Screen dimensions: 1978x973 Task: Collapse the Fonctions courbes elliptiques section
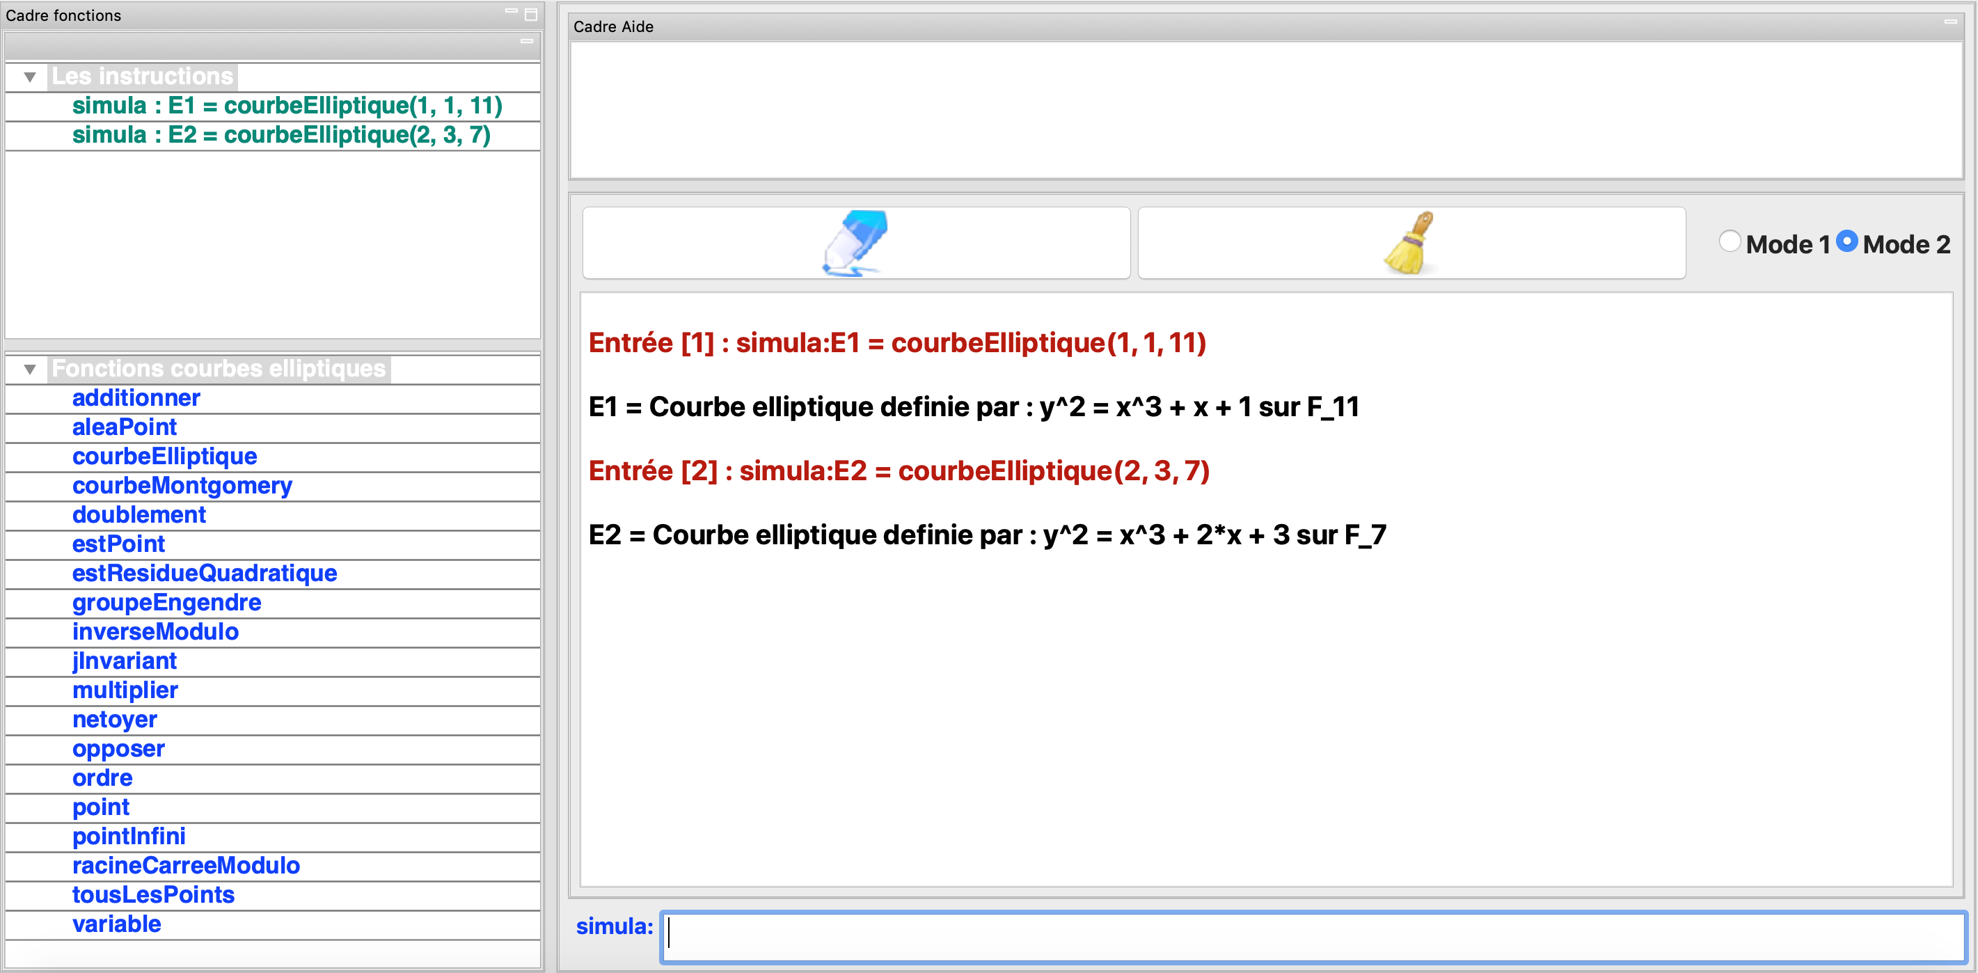tap(30, 370)
